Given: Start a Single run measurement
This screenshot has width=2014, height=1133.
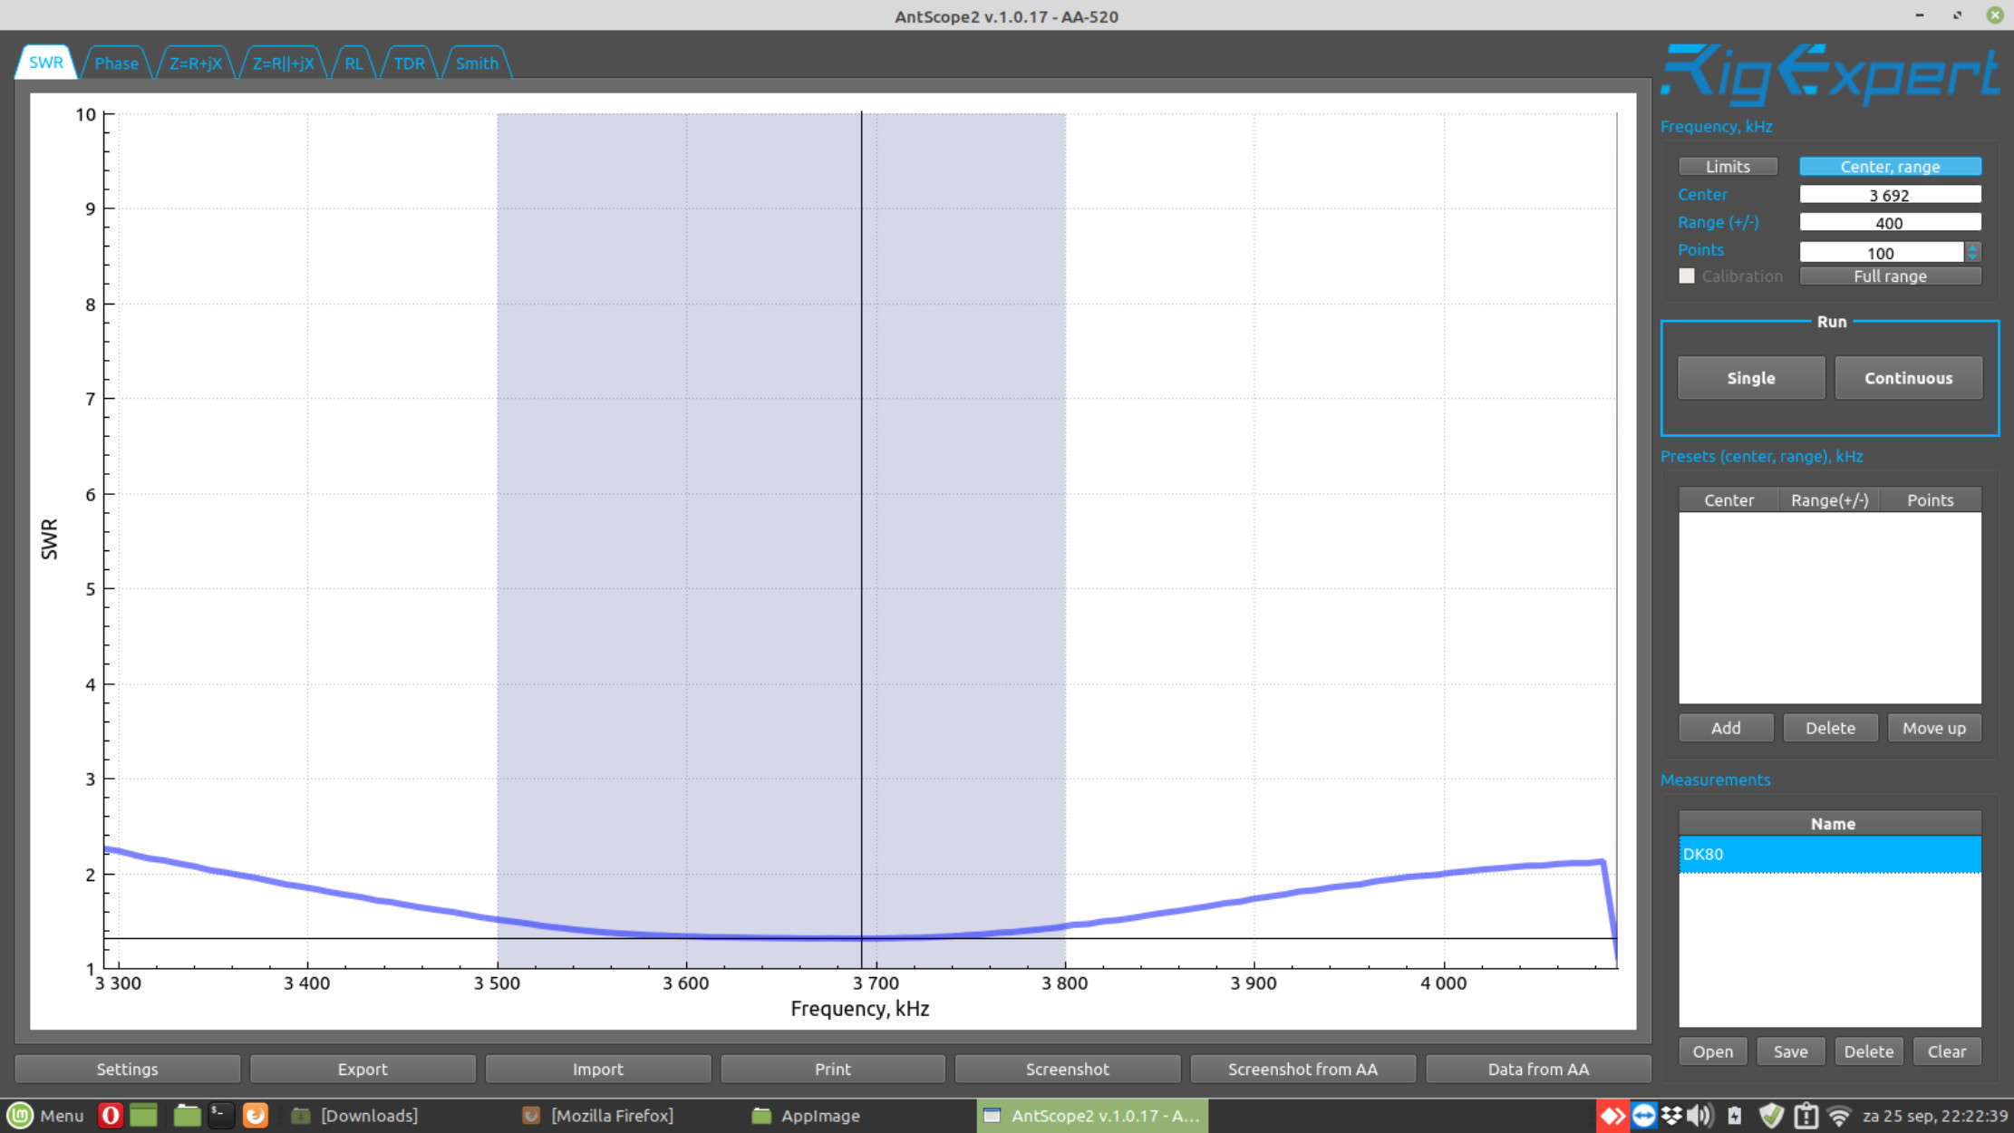Looking at the screenshot, I should pyautogui.click(x=1750, y=378).
